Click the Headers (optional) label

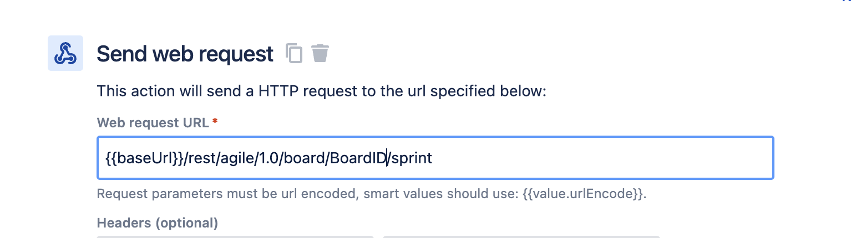pyautogui.click(x=158, y=223)
